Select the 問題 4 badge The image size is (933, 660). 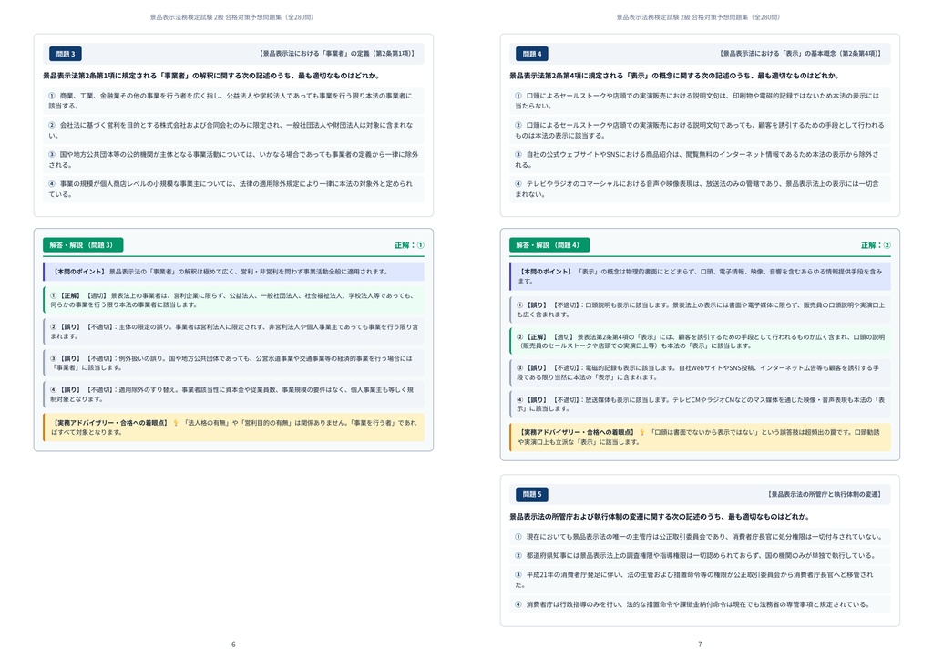[x=532, y=54]
